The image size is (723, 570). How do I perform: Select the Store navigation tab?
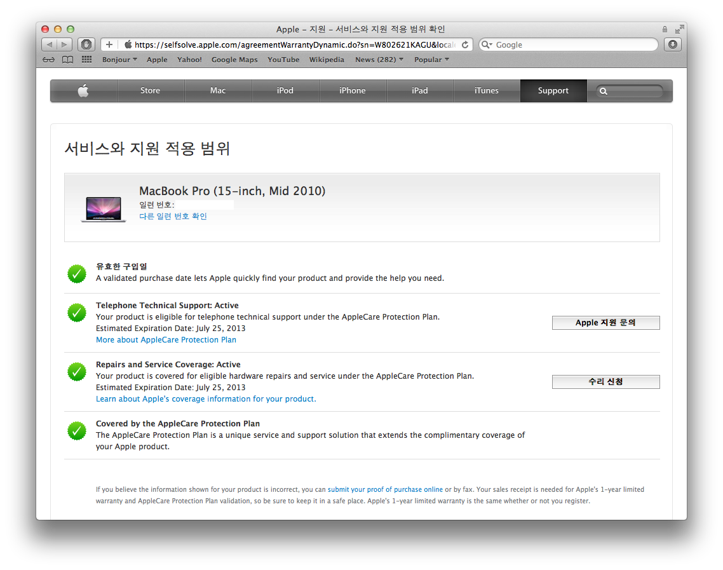150,91
